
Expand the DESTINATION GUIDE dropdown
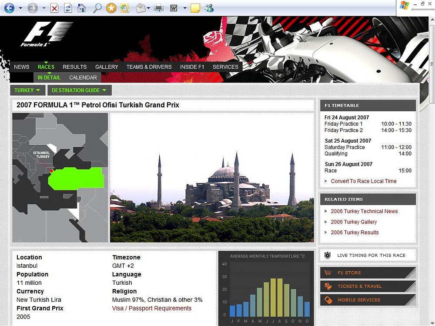pos(79,90)
